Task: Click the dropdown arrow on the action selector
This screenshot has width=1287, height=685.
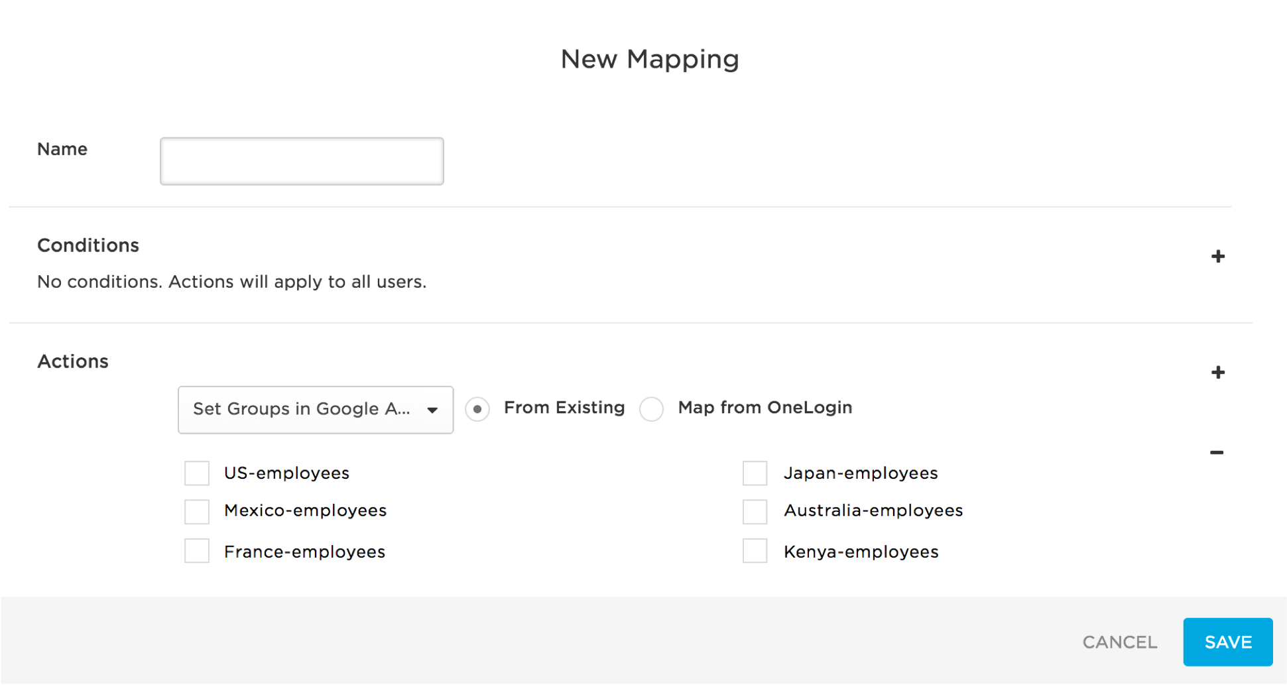Action: coord(432,410)
